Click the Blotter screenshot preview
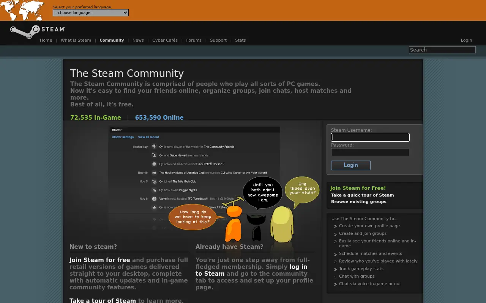Viewport: 486px width, 303px height. tap(194, 178)
